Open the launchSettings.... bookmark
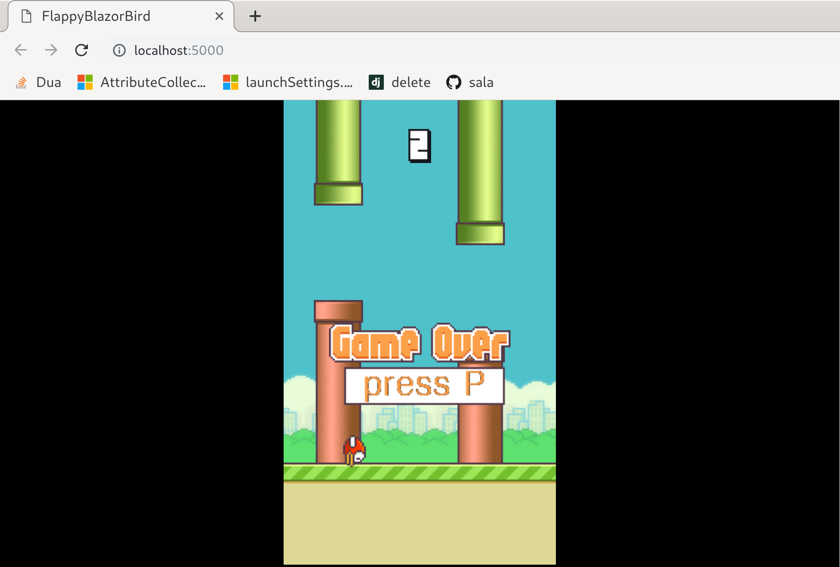This screenshot has height=567, width=840. point(288,82)
